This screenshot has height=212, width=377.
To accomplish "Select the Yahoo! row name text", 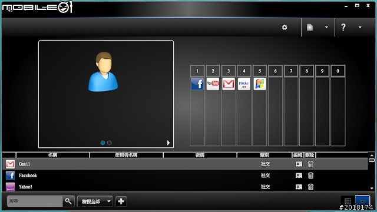I will coord(25,187).
